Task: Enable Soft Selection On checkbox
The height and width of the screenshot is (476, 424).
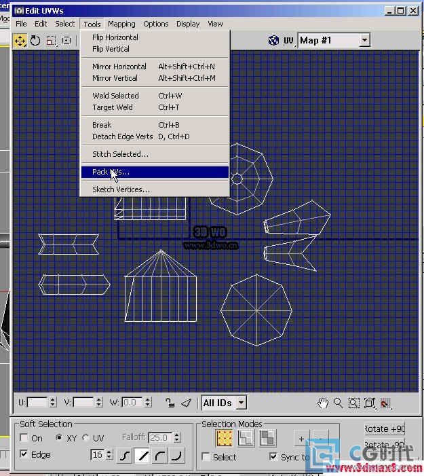Action: coord(24,437)
